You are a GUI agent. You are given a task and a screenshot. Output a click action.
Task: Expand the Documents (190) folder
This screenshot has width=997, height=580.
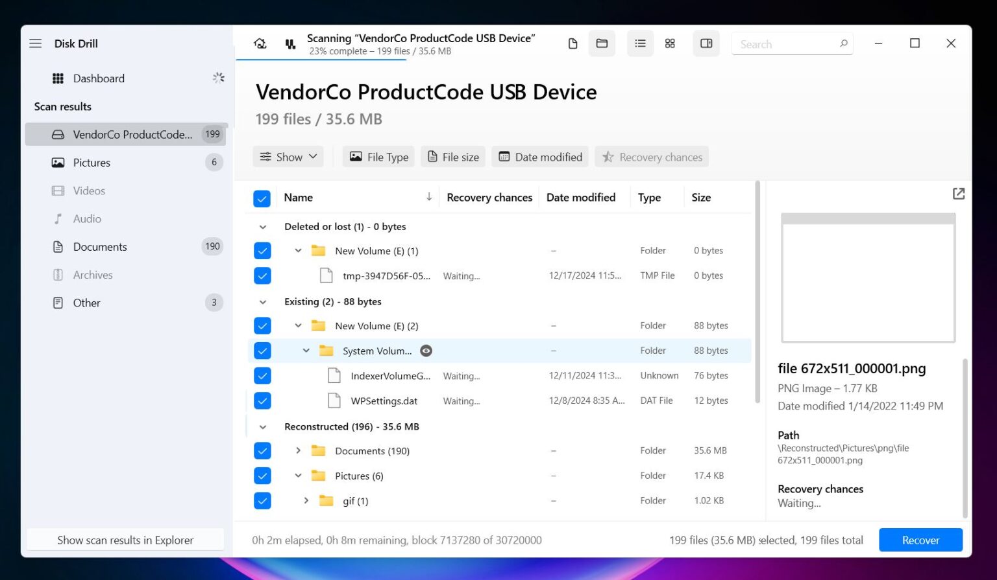point(298,450)
